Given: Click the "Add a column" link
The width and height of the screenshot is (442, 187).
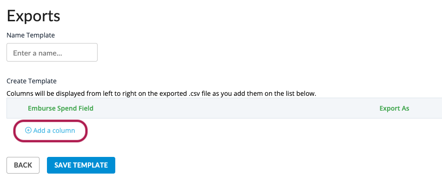Looking at the screenshot, I should 54,131.
